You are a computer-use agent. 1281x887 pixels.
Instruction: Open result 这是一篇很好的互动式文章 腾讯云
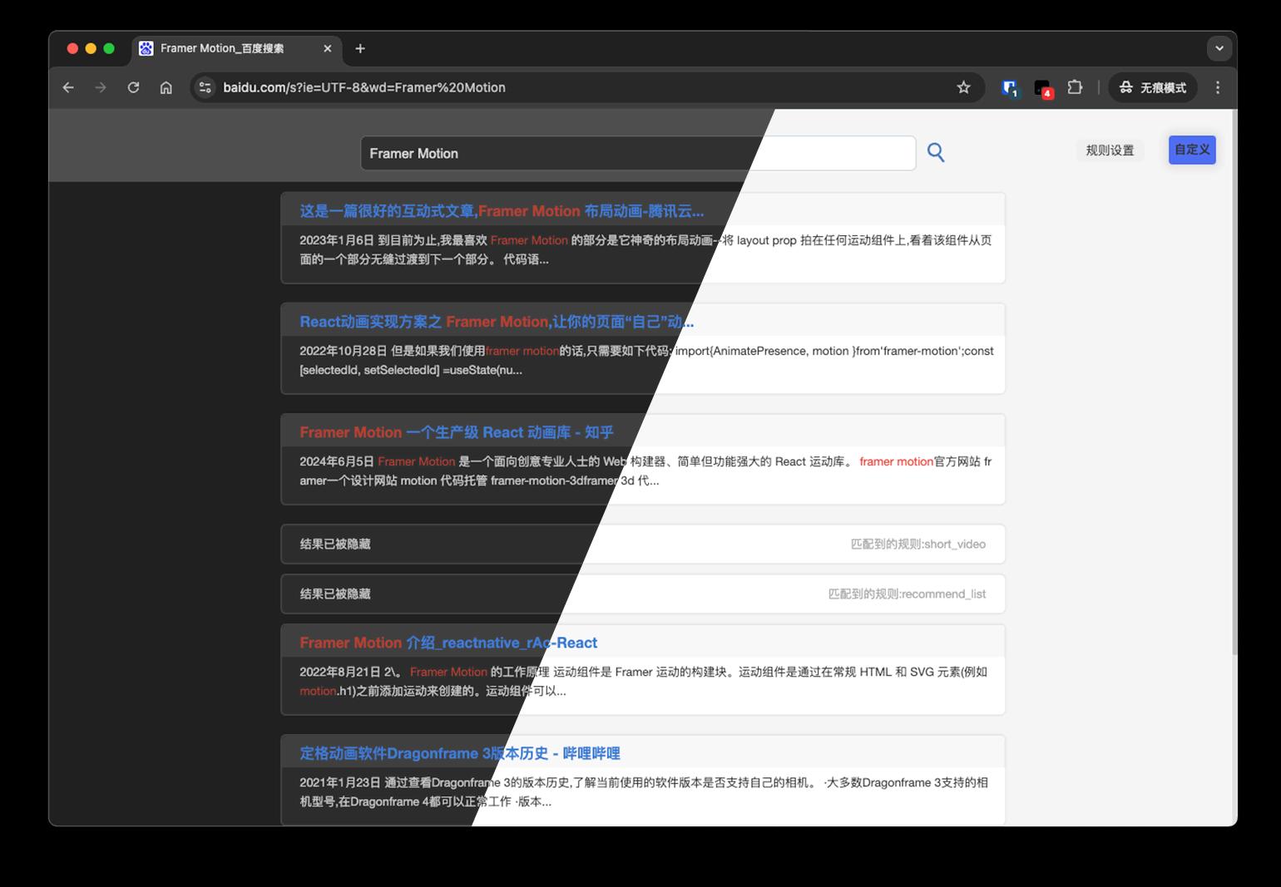pyautogui.click(x=502, y=211)
